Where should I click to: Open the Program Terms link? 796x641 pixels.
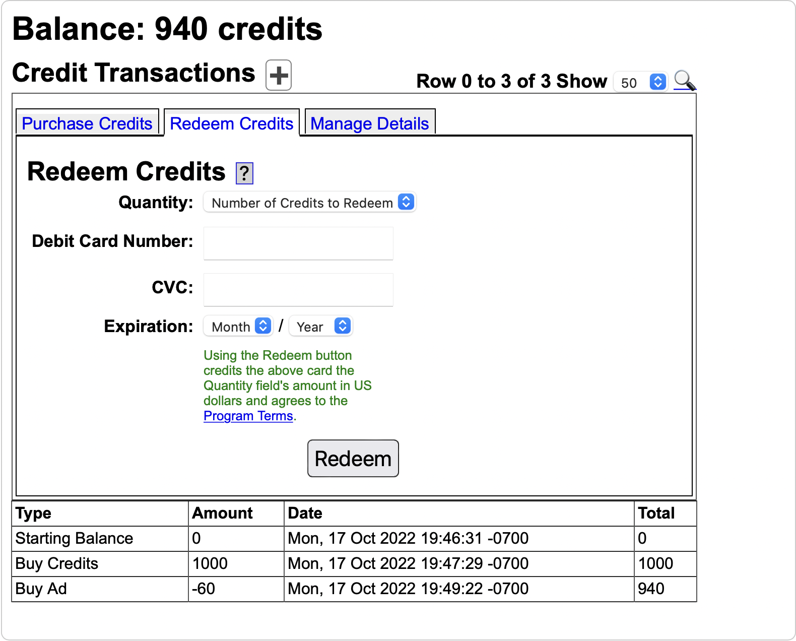click(x=248, y=416)
